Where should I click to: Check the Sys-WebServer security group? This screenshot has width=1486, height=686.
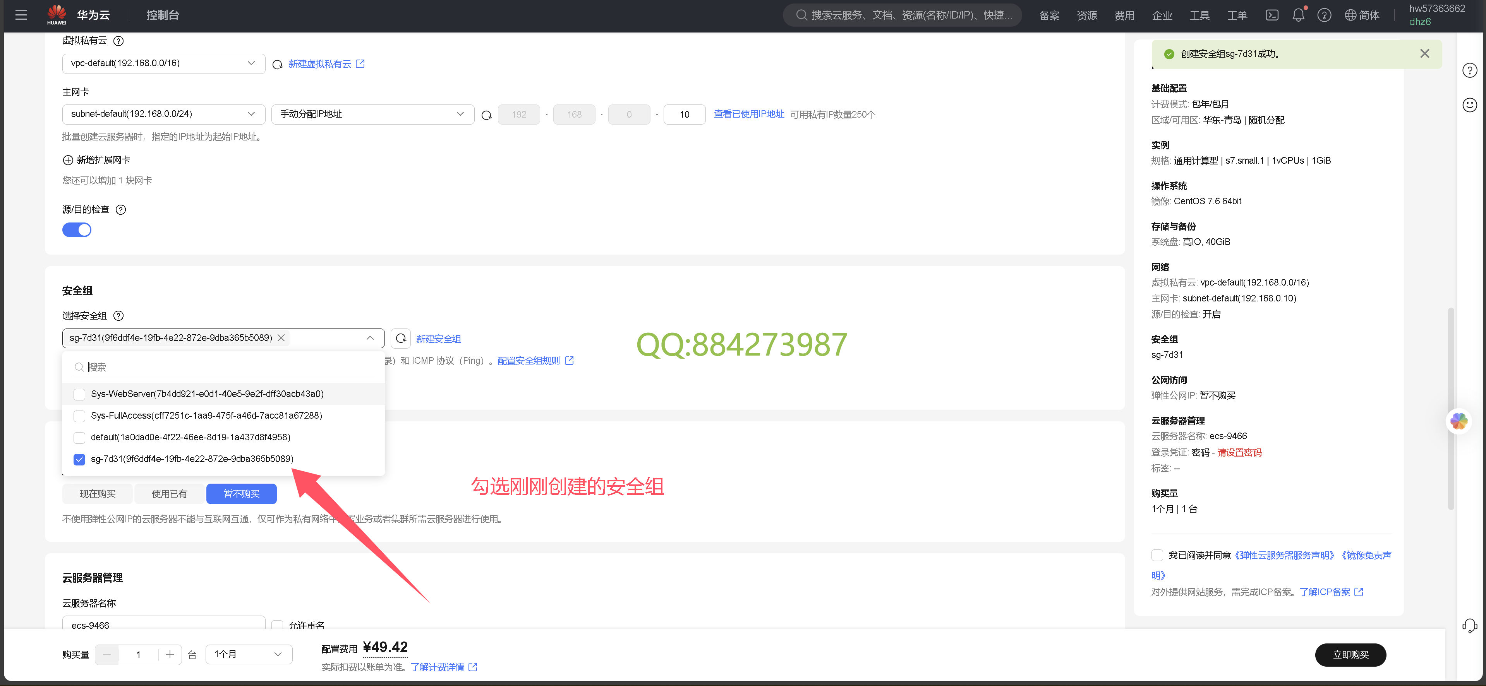click(x=80, y=394)
